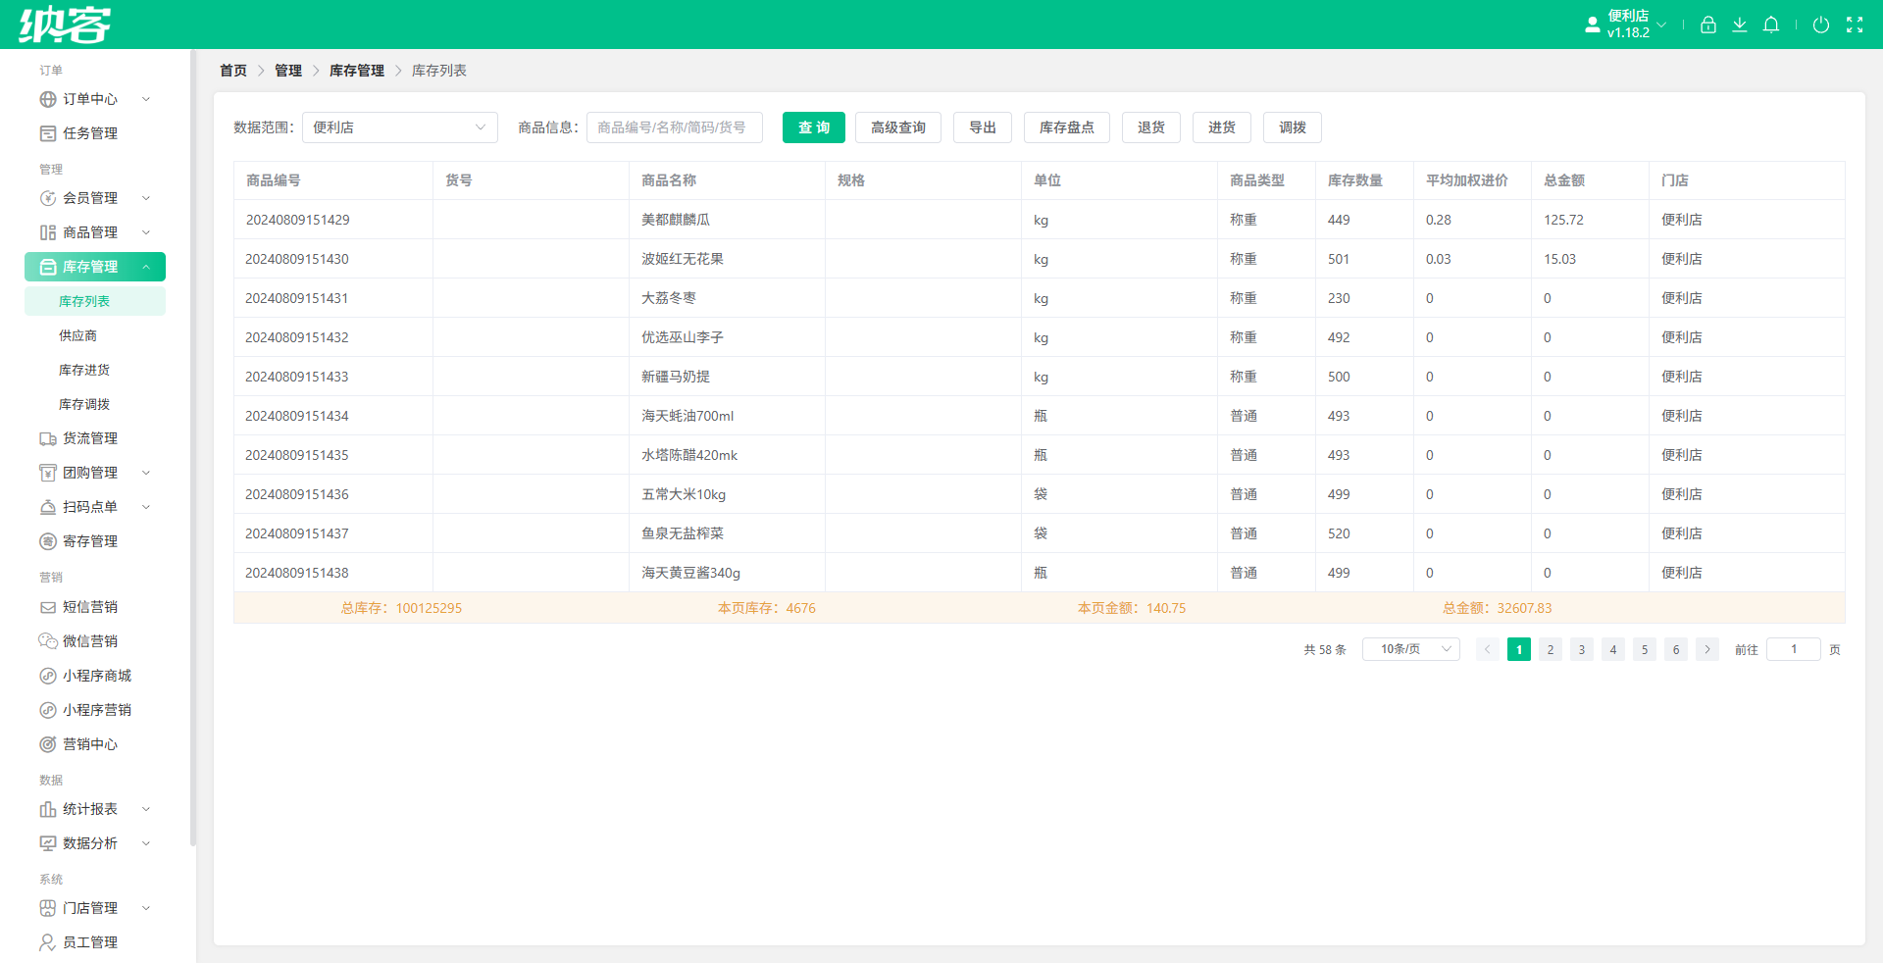This screenshot has width=1883, height=963.
Task: Click the 团购管理 sidebar icon
Action: 48,473
